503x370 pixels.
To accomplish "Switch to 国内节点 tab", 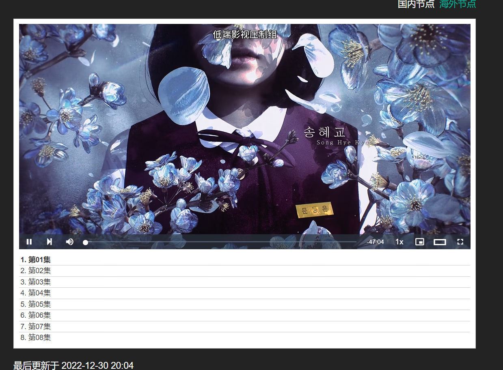I will pos(416,4).
